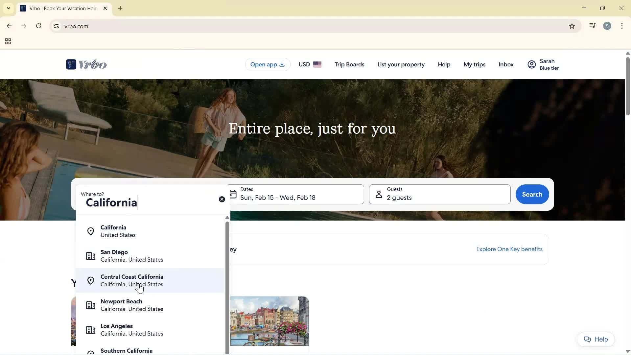The image size is (631, 355).
Task: Click the location pin beside Central Coast California
Action: pos(90,280)
